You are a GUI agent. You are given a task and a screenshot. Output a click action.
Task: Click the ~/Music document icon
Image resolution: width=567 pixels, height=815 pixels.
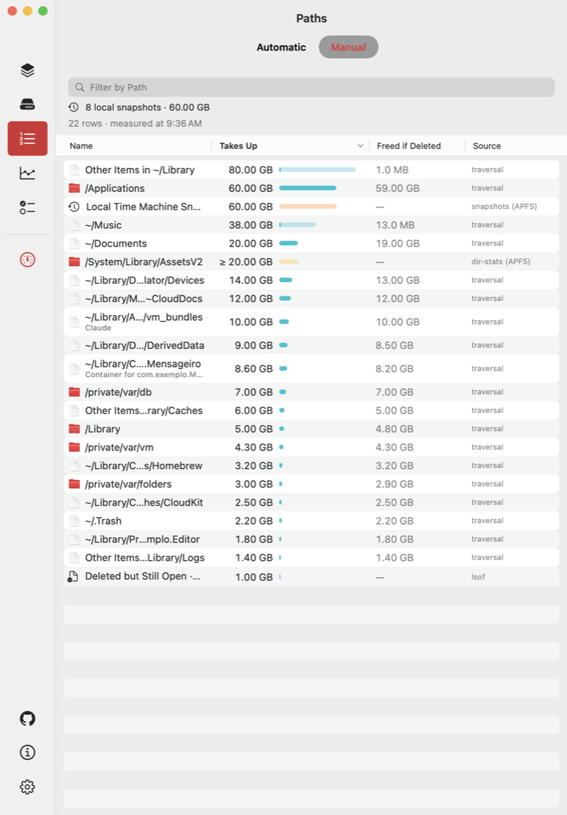point(74,225)
